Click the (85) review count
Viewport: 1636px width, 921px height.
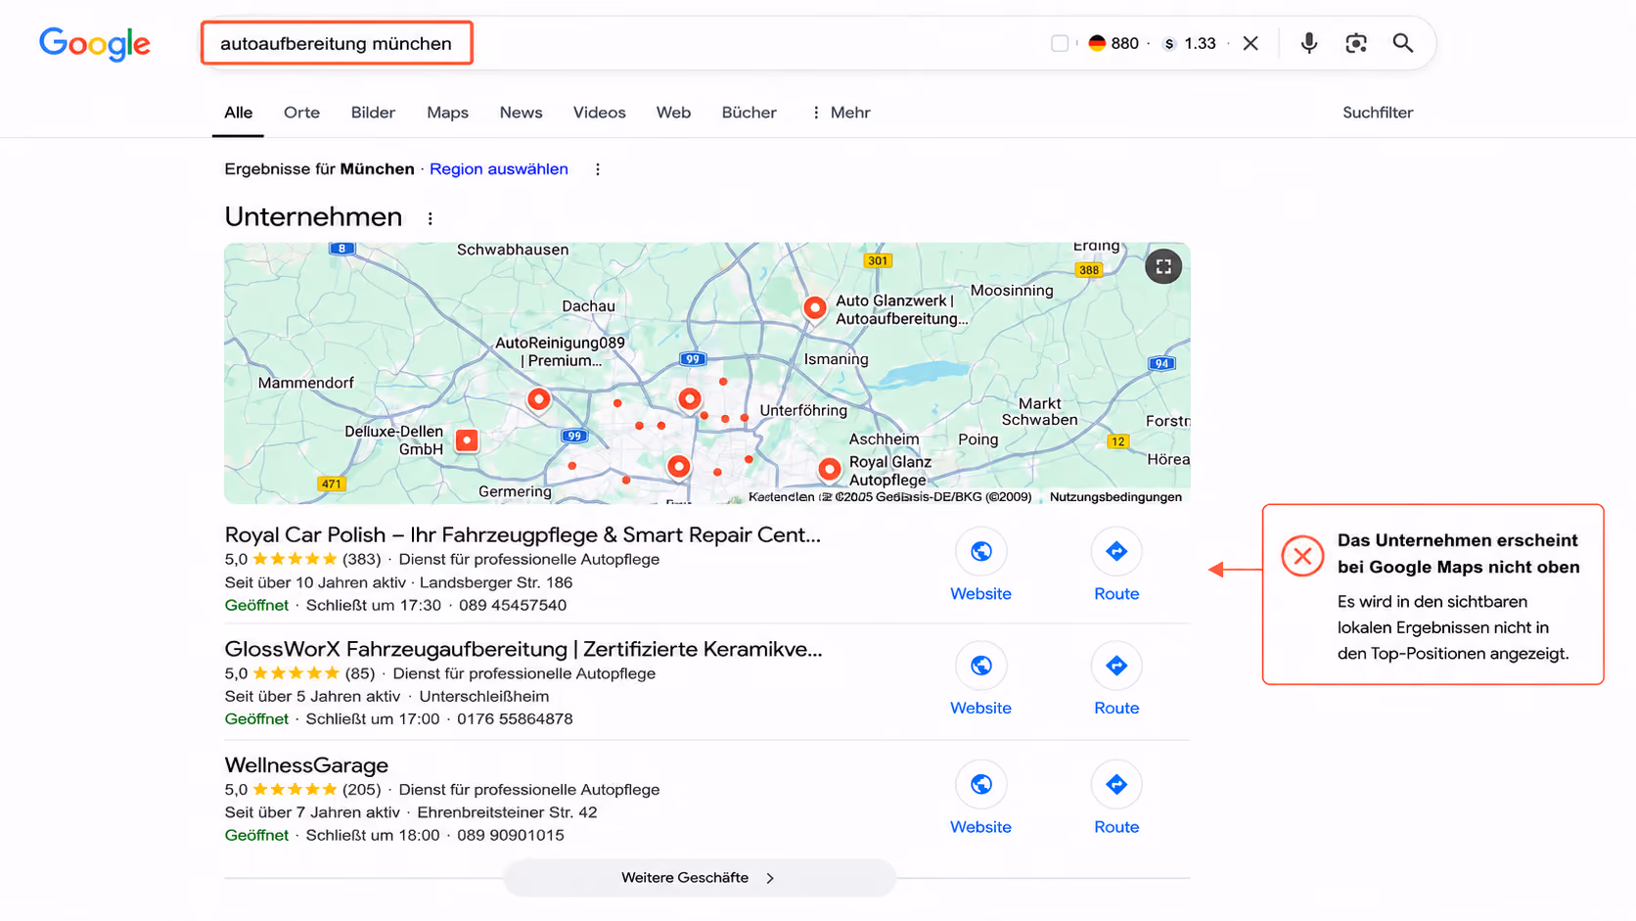360,673
